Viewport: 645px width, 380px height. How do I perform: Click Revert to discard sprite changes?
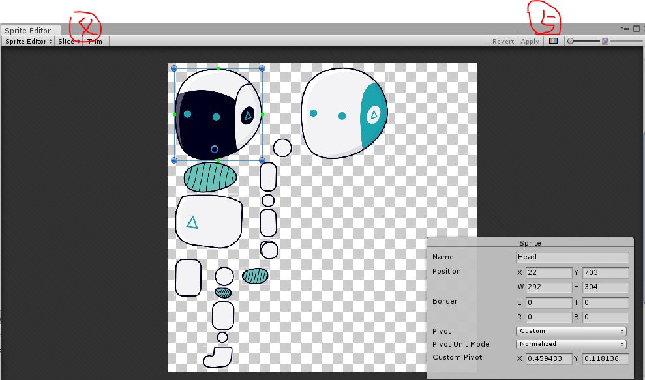pyautogui.click(x=503, y=41)
